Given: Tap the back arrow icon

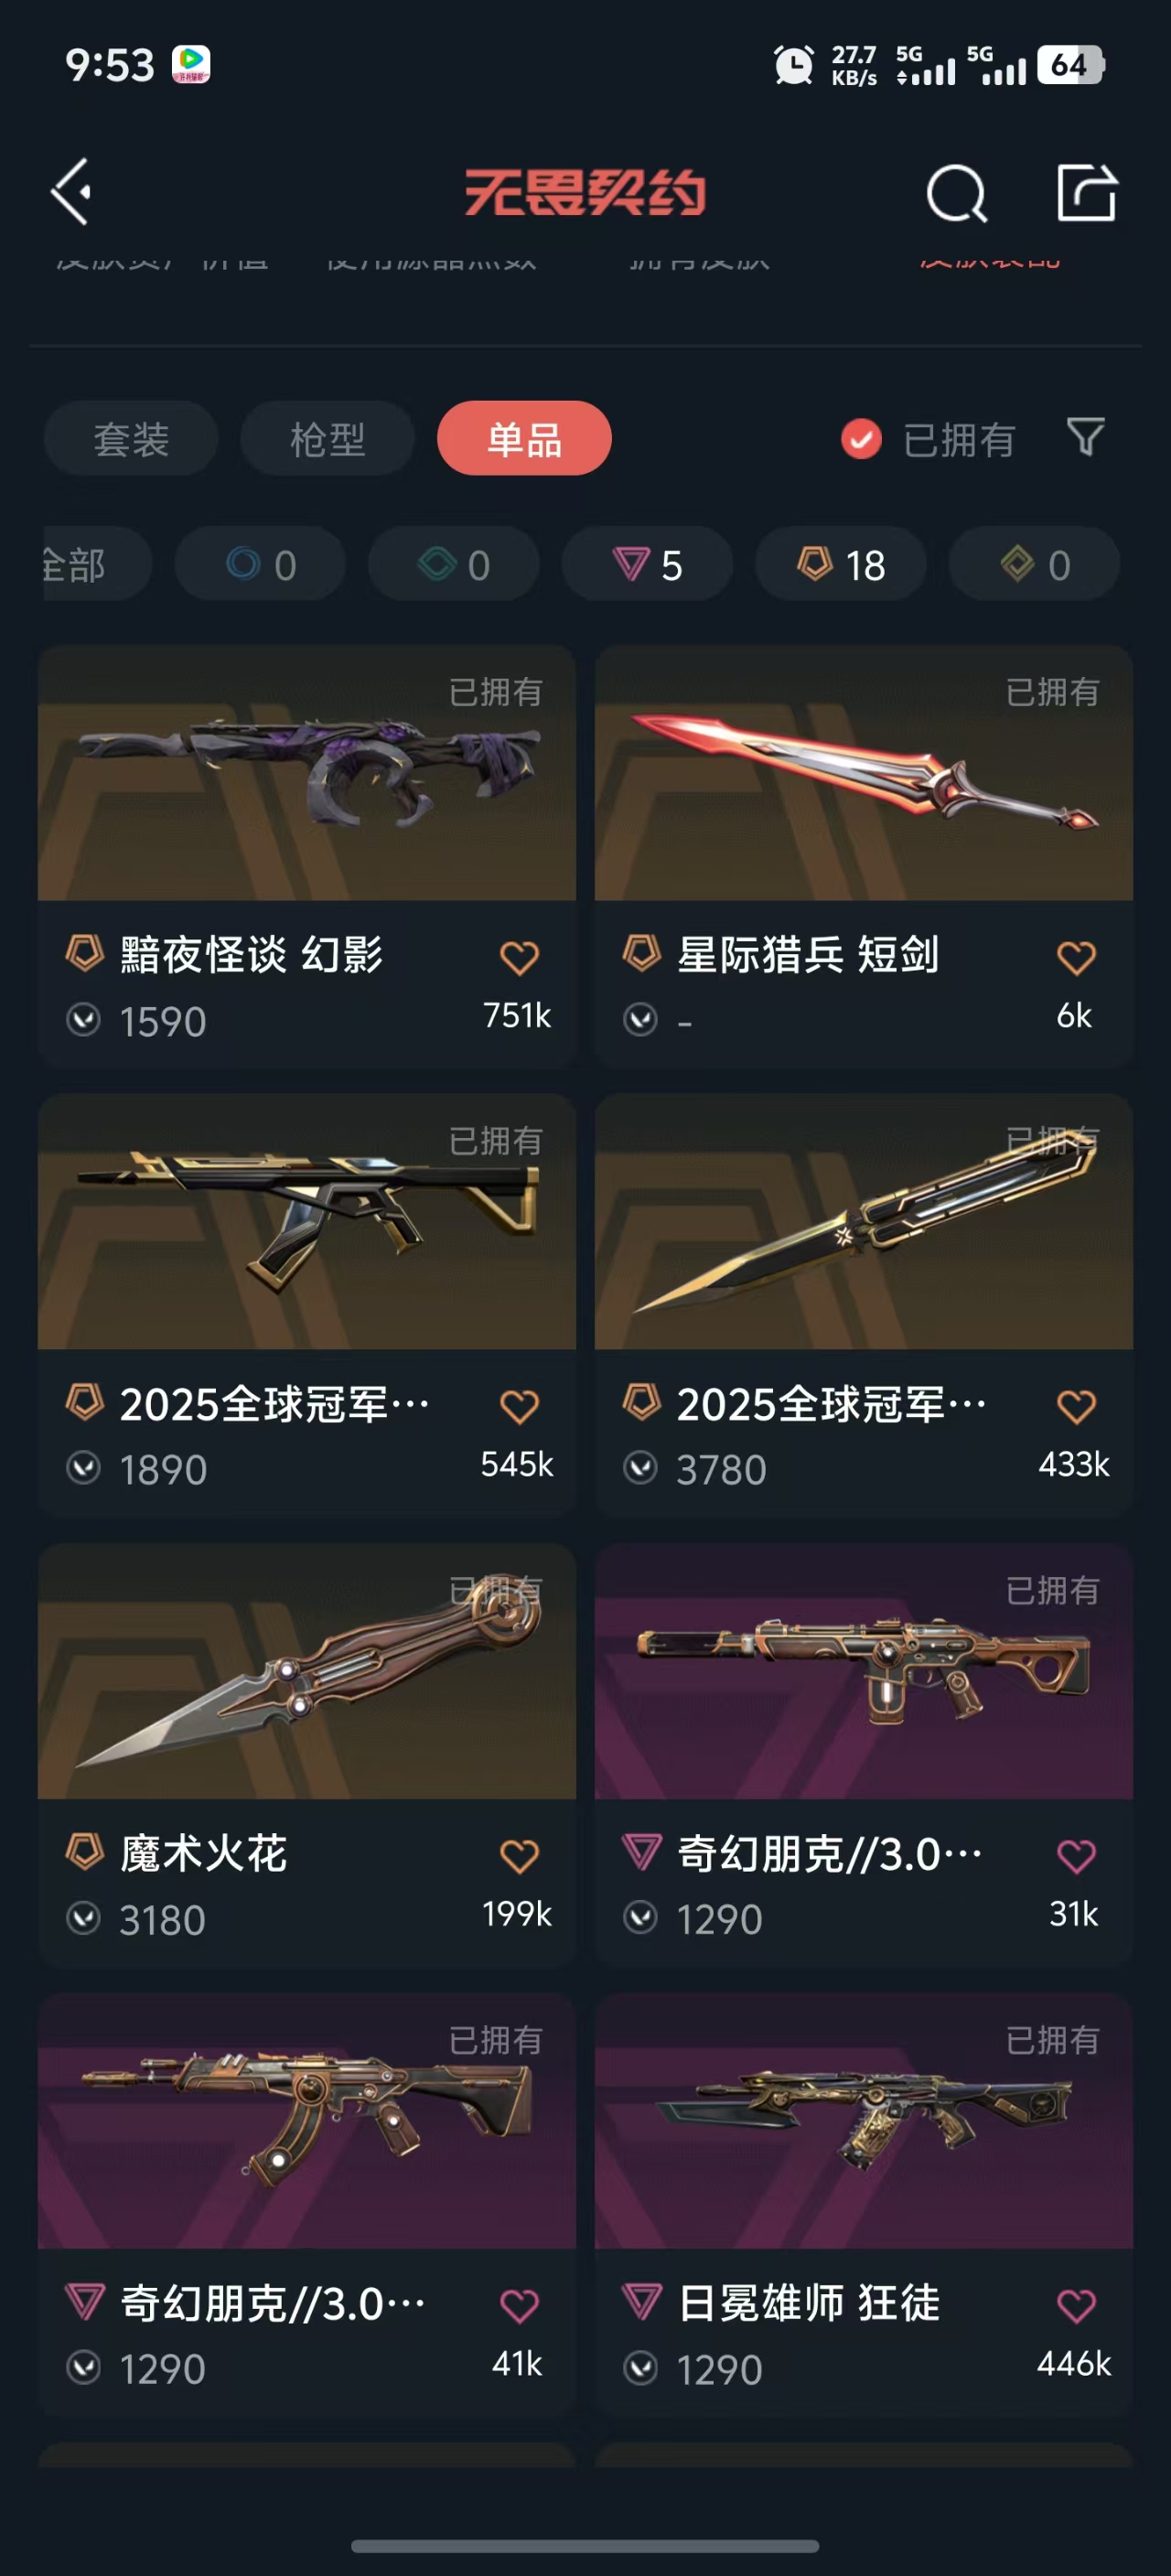Looking at the screenshot, I should (x=71, y=191).
